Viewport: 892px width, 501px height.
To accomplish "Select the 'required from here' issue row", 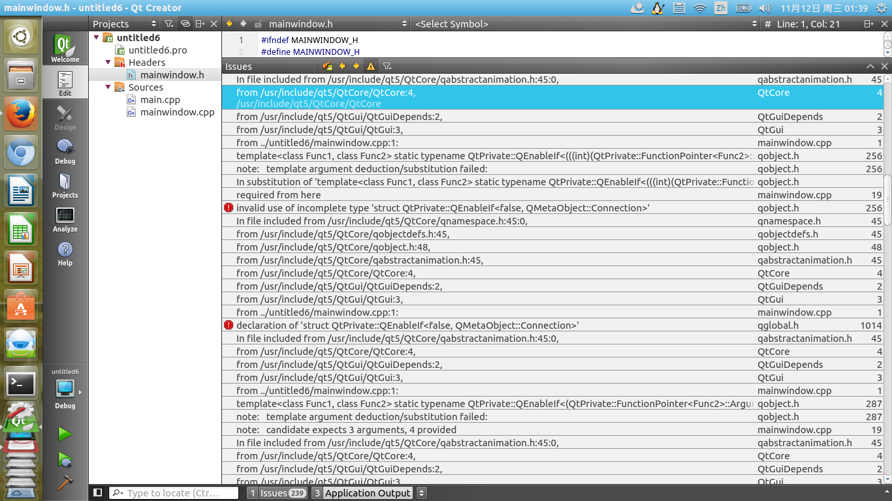I will [x=553, y=195].
